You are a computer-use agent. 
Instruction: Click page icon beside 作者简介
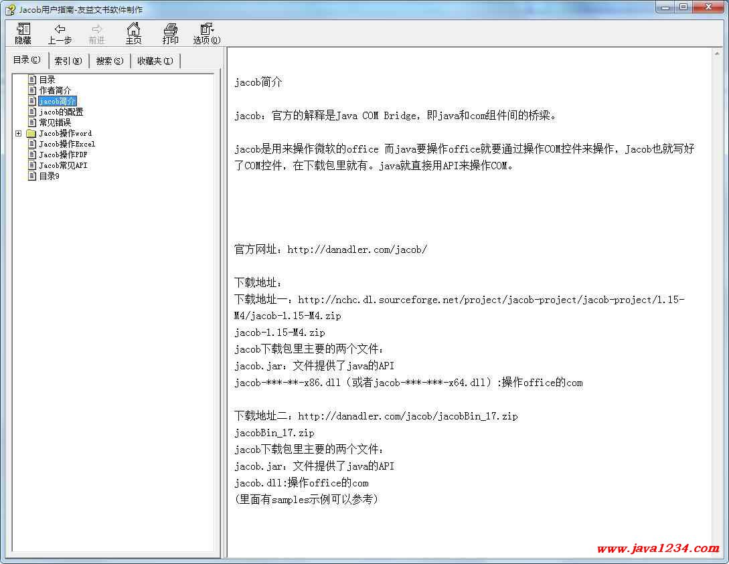(x=32, y=90)
